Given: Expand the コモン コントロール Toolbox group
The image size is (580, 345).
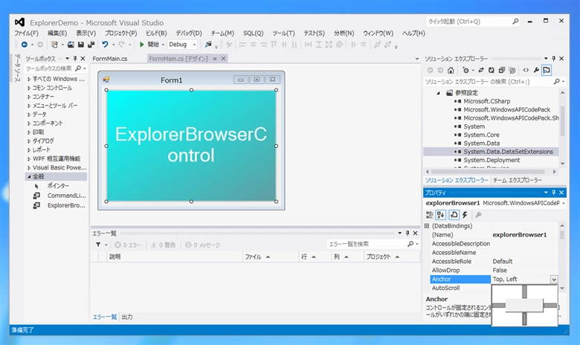Looking at the screenshot, I should point(29,88).
